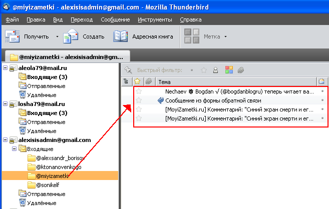This screenshot has height=209, width=329.
Task: Toggle read status dot of Nechaev message
Action: click(322, 91)
